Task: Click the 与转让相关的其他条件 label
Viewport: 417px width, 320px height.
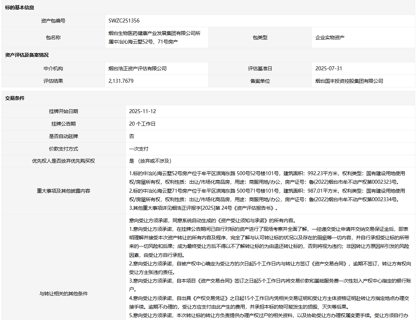Action: tap(63, 294)
